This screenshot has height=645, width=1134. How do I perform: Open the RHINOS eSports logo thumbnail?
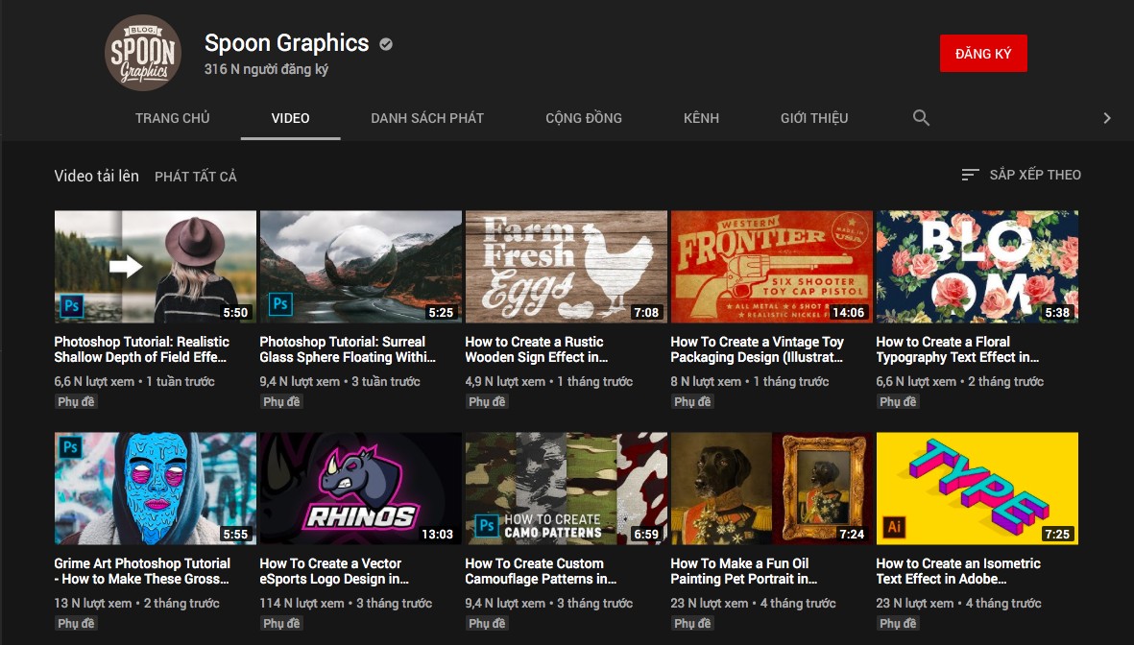point(360,489)
